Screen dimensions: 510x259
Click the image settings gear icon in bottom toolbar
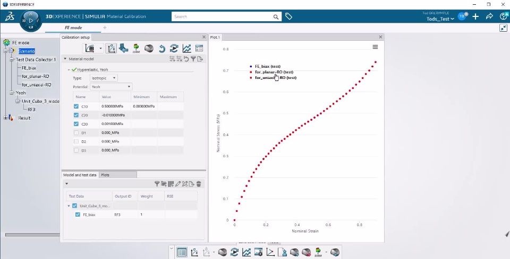[x=259, y=252]
